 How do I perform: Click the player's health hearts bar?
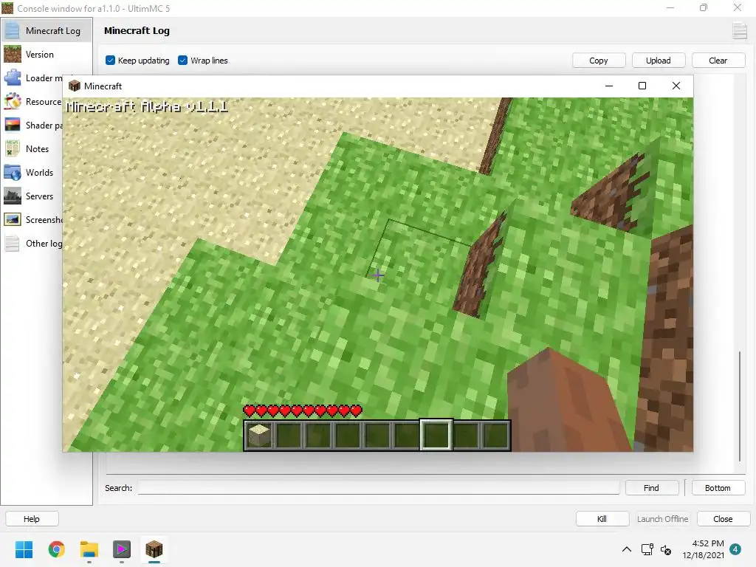point(302,410)
